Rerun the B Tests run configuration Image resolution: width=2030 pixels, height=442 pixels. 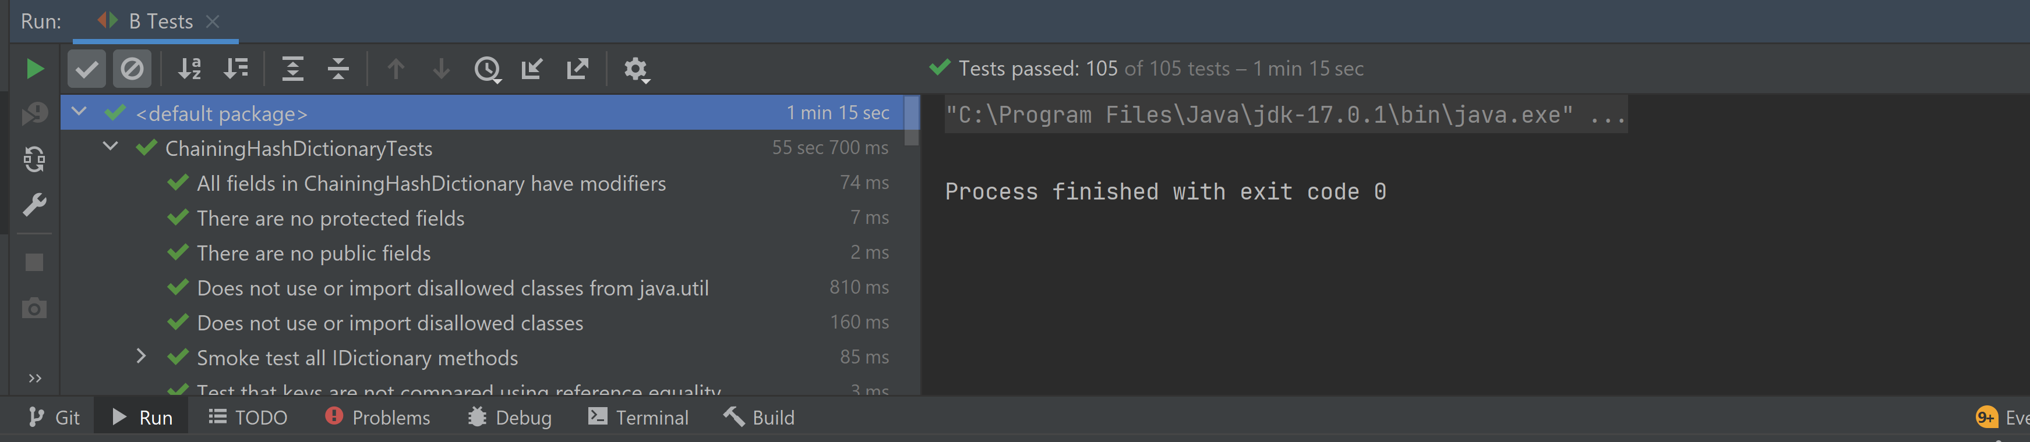coord(34,69)
